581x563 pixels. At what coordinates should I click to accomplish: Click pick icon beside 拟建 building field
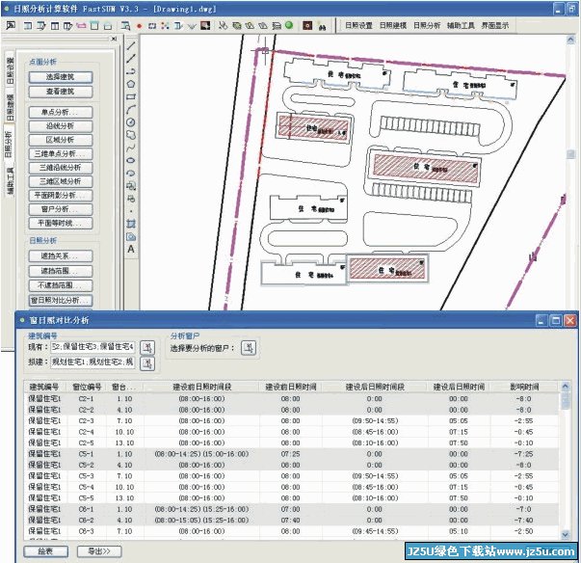[147, 363]
